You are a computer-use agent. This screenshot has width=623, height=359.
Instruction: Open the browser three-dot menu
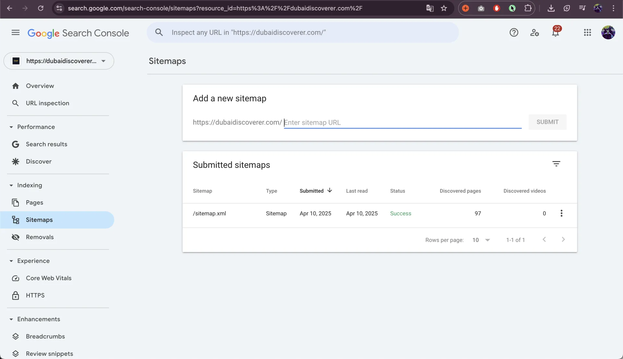(x=613, y=8)
